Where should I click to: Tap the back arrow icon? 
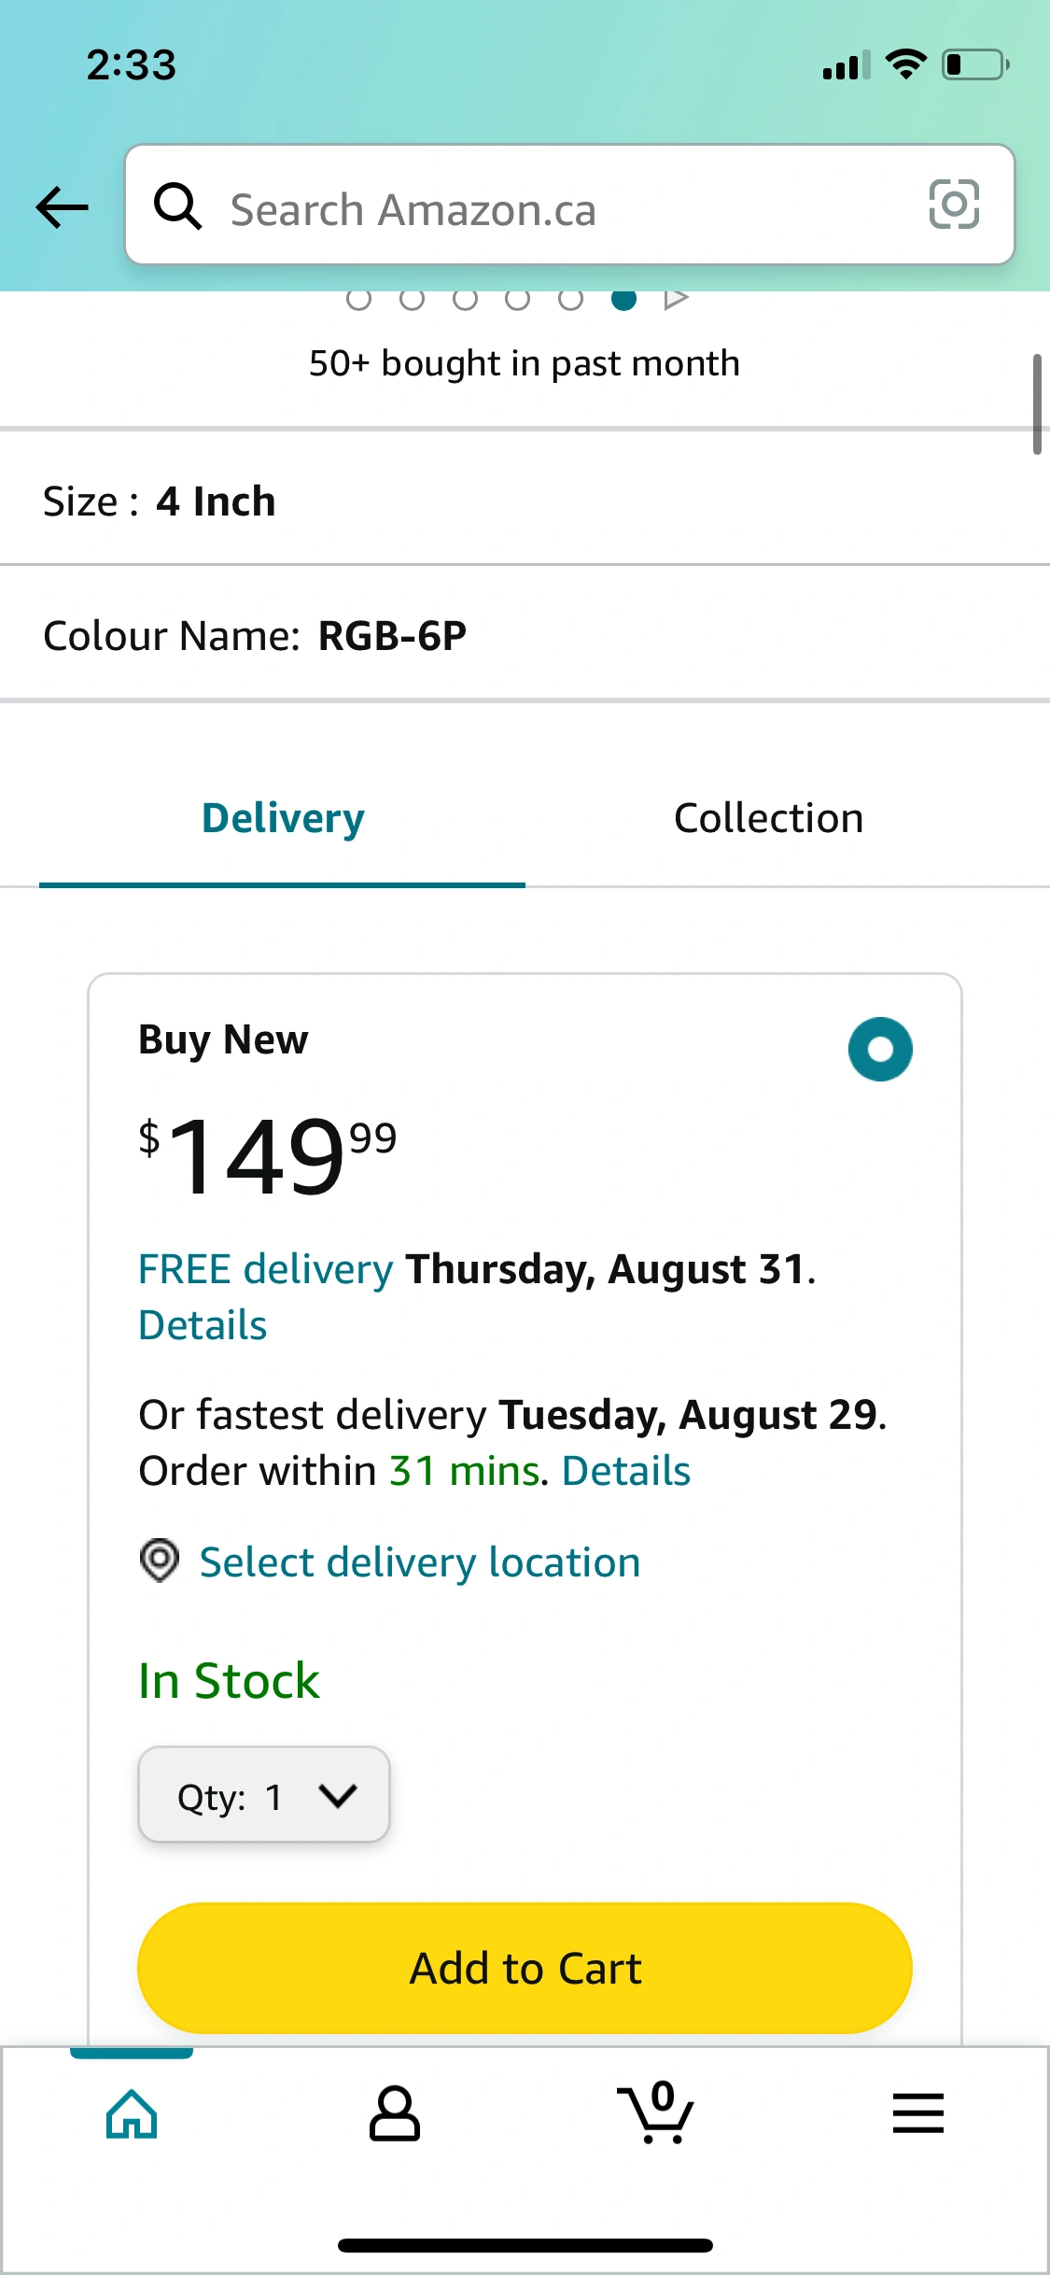[x=62, y=206]
